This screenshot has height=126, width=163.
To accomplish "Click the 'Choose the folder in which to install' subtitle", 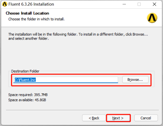I will (x=36, y=19).
